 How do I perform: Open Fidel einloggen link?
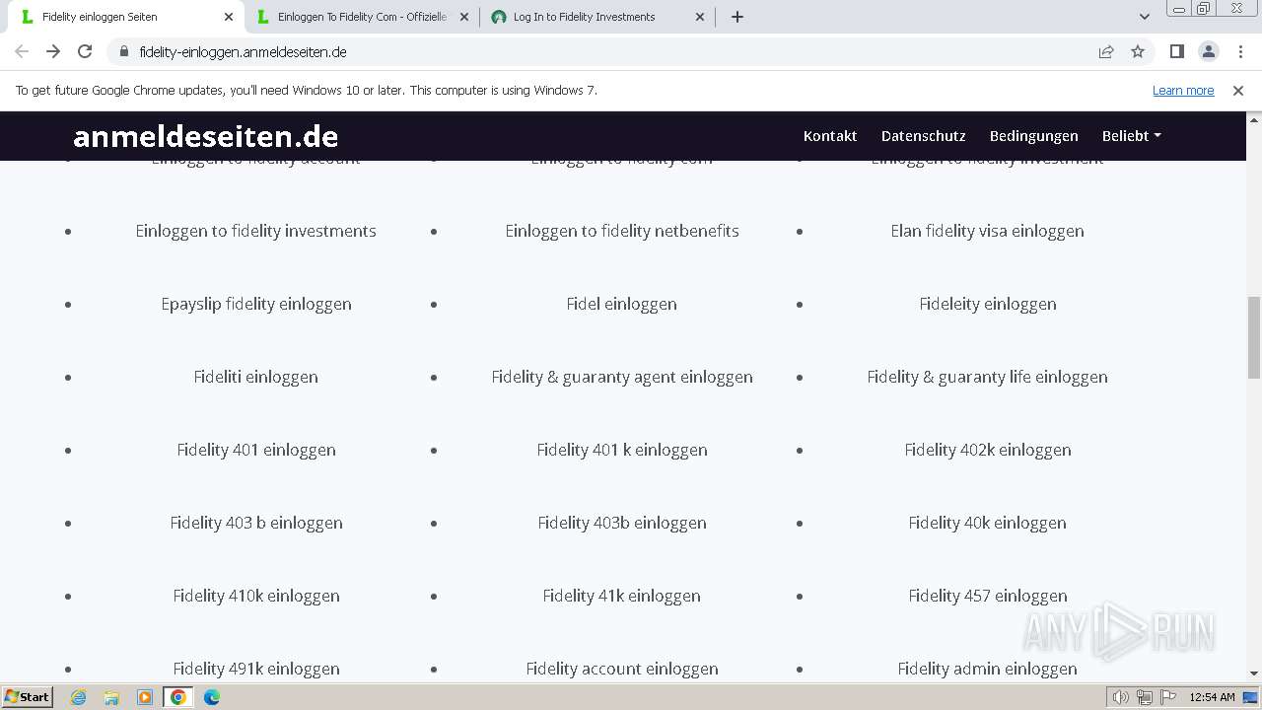tap(622, 304)
